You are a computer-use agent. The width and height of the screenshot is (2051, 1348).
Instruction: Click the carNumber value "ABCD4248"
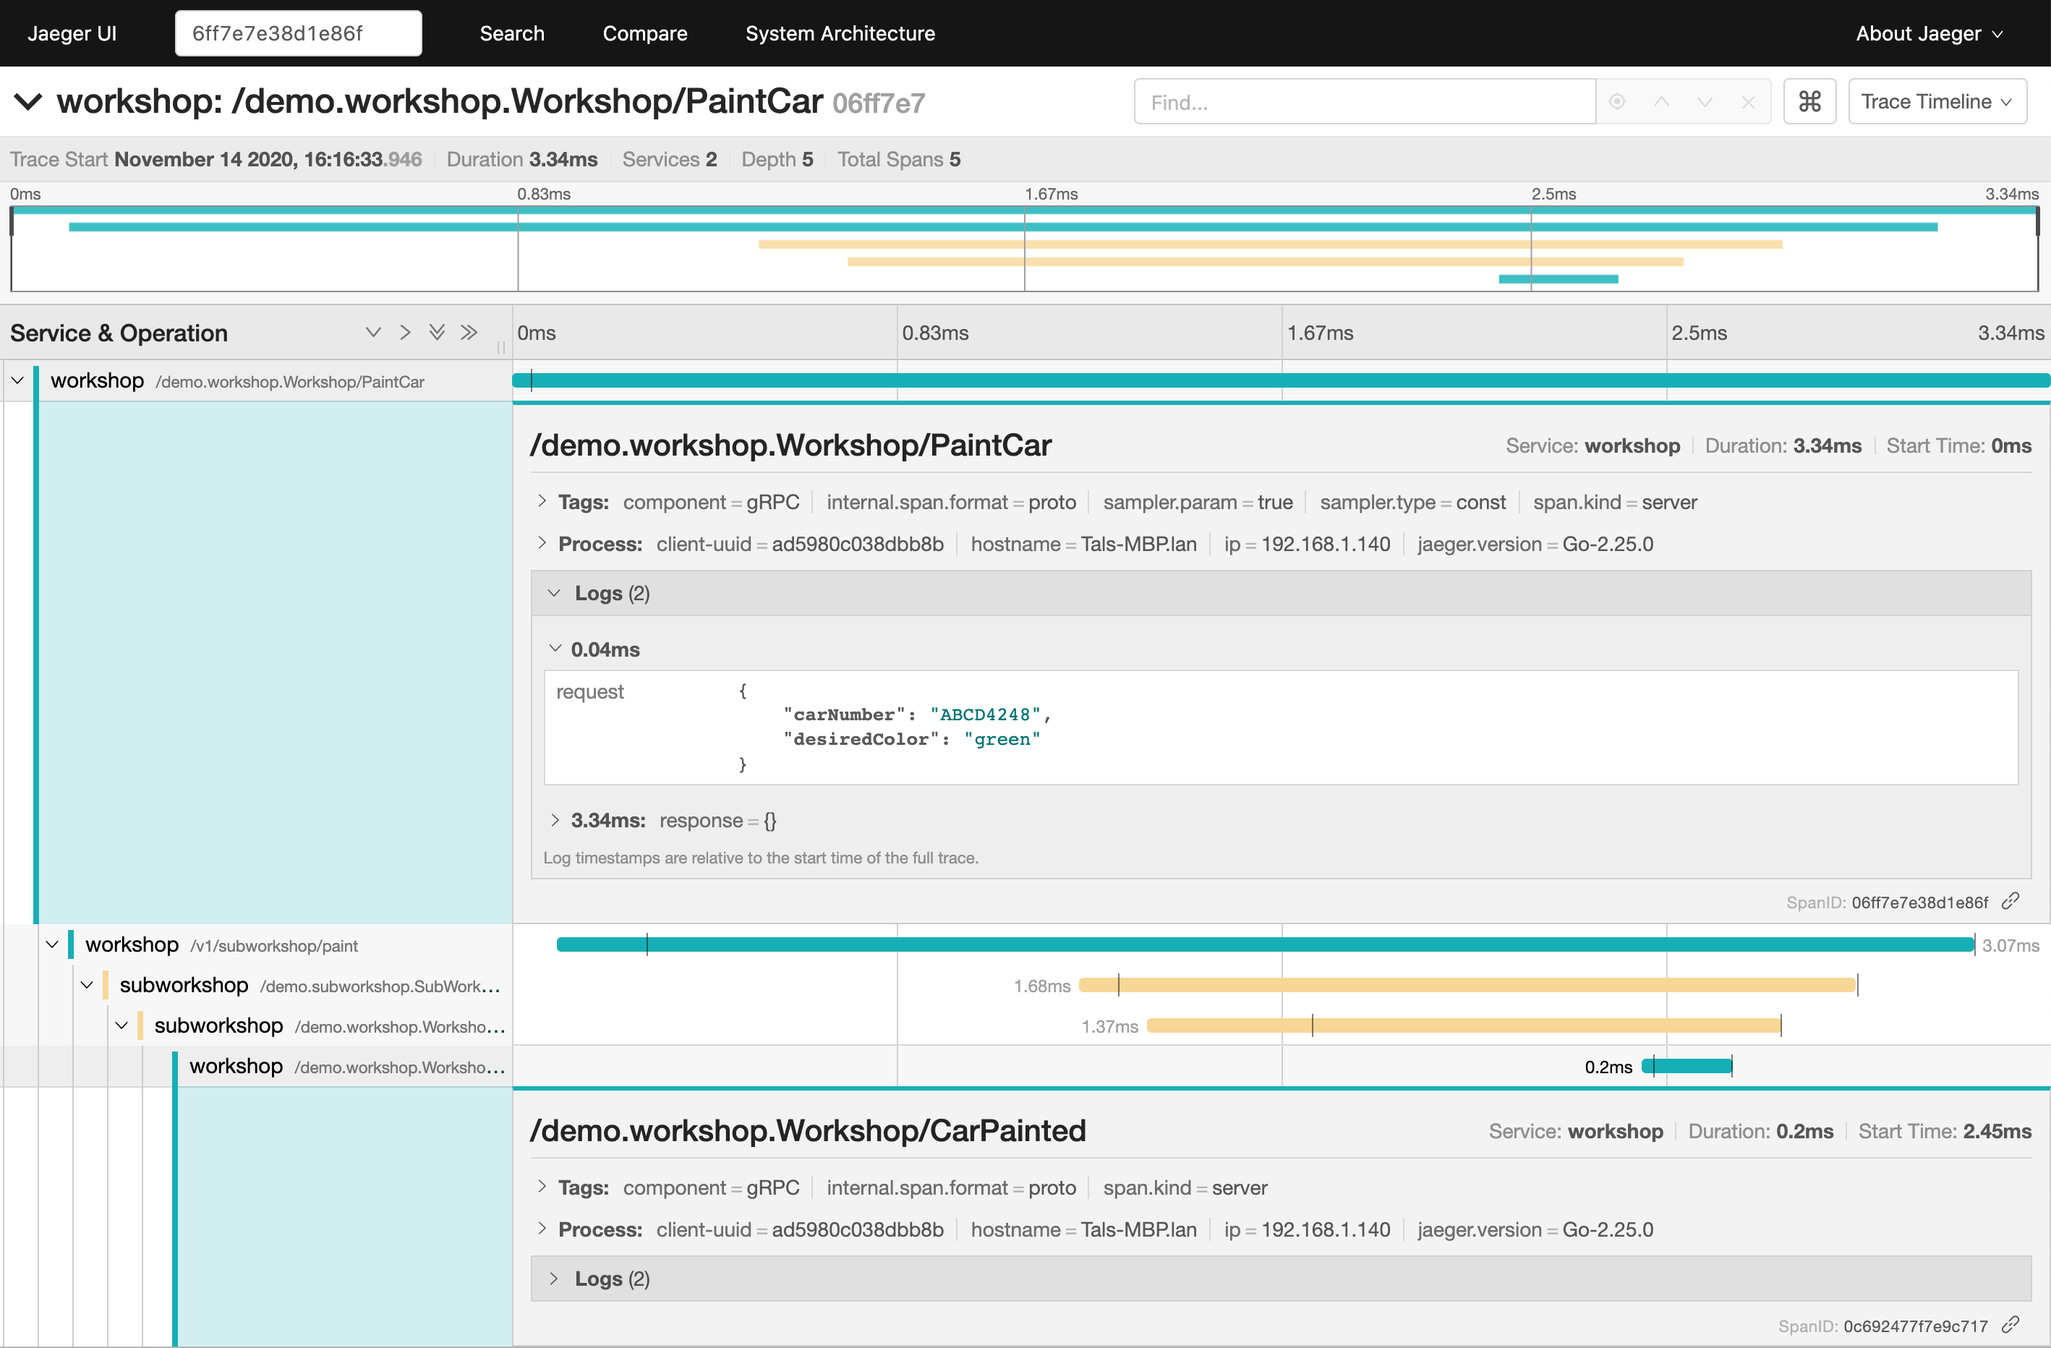click(x=985, y=714)
